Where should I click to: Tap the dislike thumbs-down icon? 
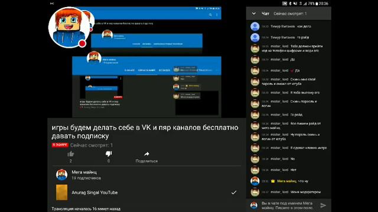109,154
